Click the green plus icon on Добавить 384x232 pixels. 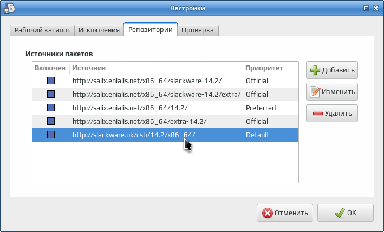tap(315, 70)
